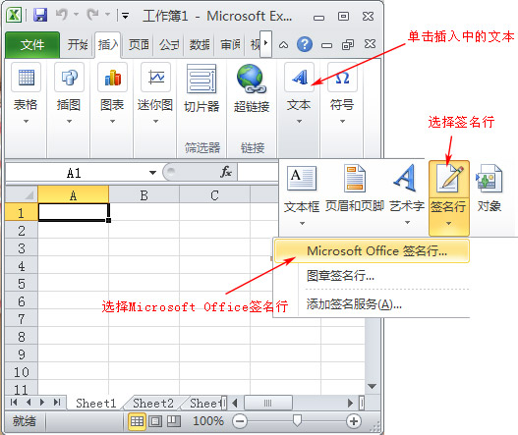Click the 图表 (Charts) icon
The height and width of the screenshot is (435, 518).
[x=112, y=78]
